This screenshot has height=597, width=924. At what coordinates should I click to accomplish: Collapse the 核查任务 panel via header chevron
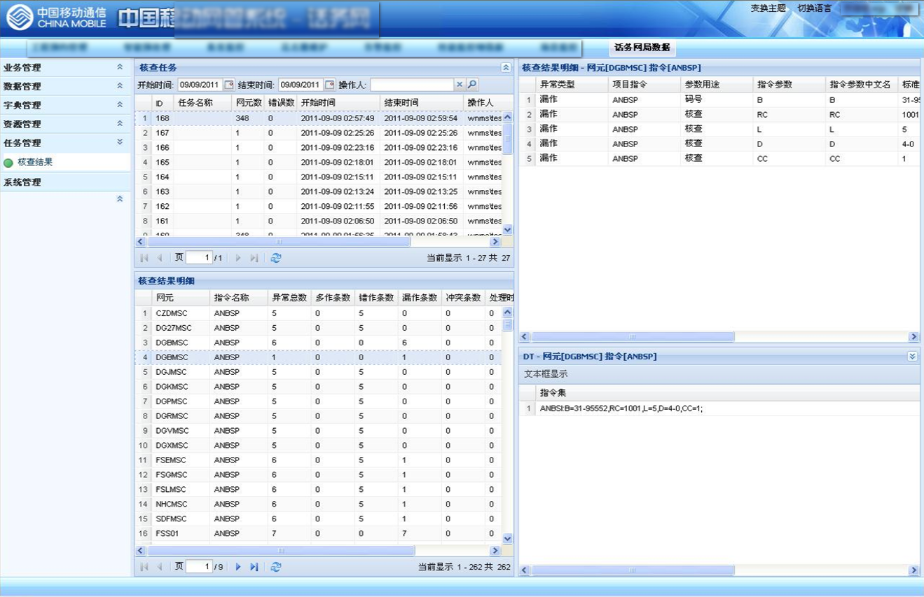point(506,68)
